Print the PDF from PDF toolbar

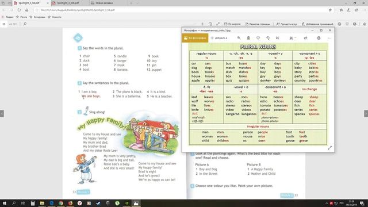pyautogui.click(x=339, y=24)
